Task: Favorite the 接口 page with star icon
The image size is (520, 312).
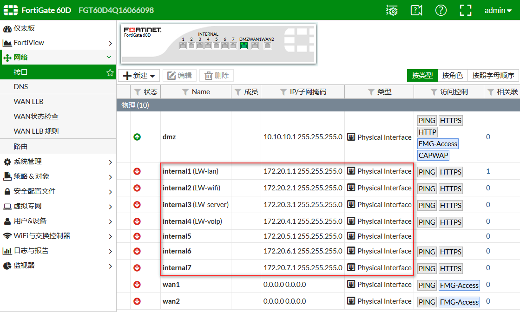Action: point(110,72)
